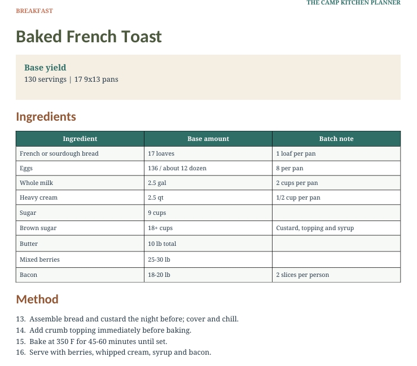Screen dimensions: 417x366
Task: Select the Whole milk 2.5 gal cell
Action: (x=208, y=183)
